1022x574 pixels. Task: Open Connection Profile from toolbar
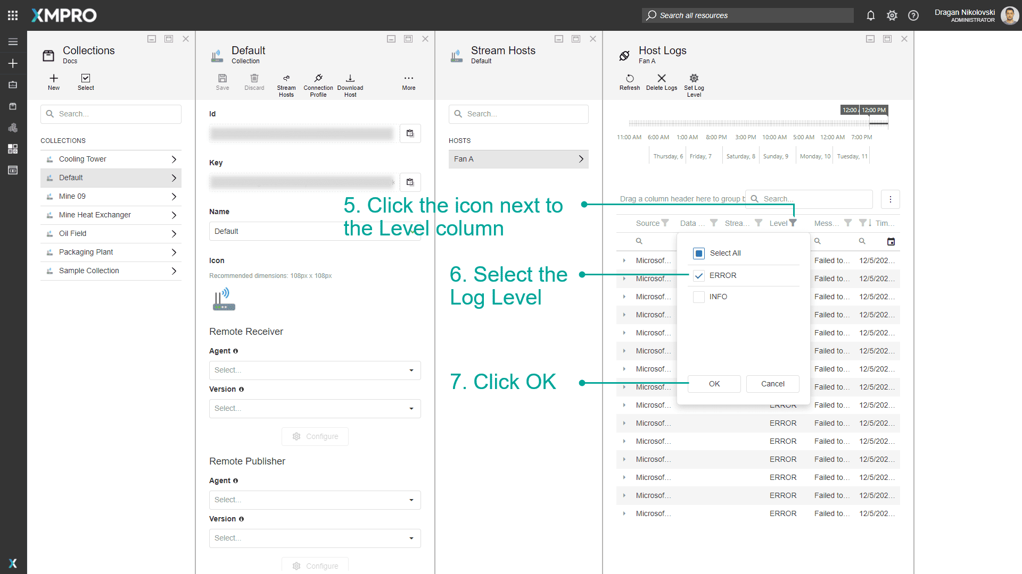(318, 79)
